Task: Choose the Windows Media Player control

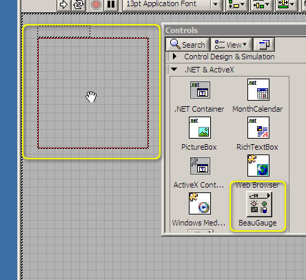Action: point(200,203)
